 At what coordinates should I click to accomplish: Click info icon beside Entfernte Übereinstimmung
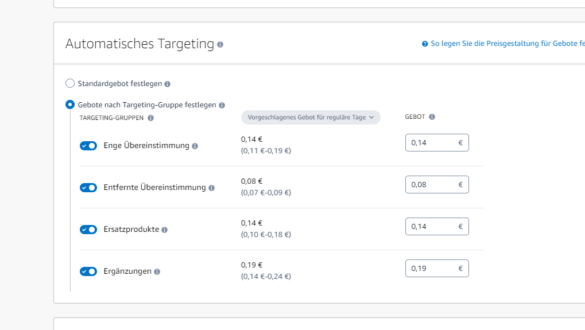[212, 188]
